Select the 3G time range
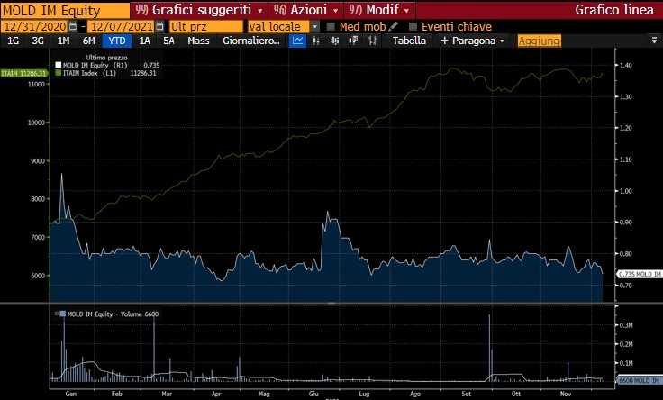 coord(38,41)
